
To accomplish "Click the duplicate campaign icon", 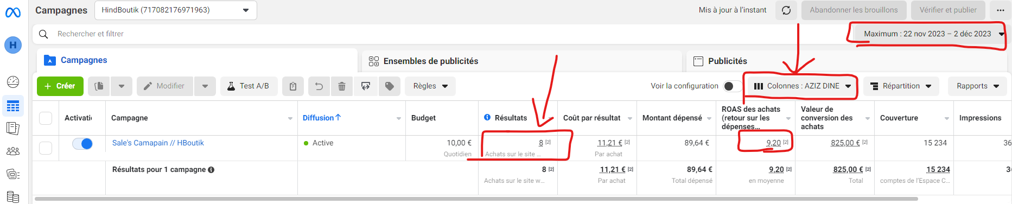I will click(x=99, y=86).
